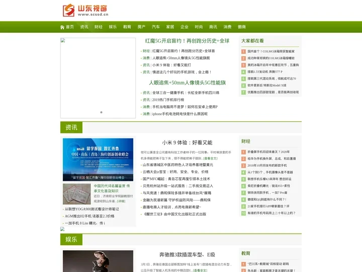Open the 汽车 navigation item
This screenshot has height=272, width=362.
[155, 27]
